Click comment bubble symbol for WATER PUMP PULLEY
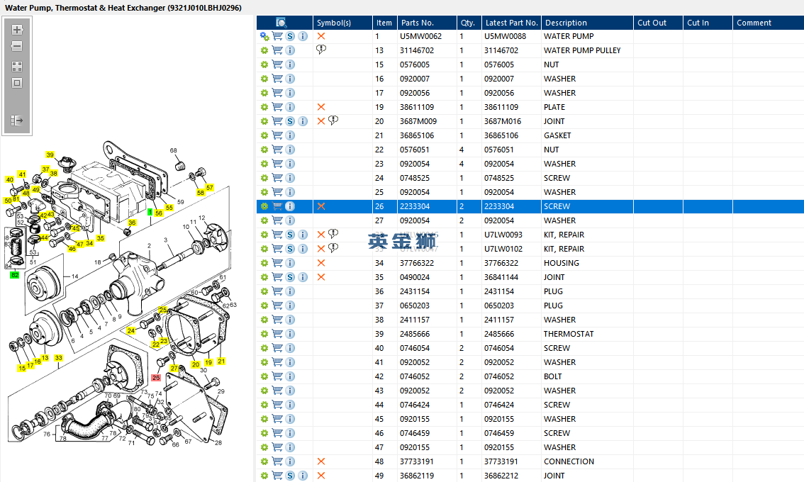This screenshot has height=482, width=804. [321, 50]
